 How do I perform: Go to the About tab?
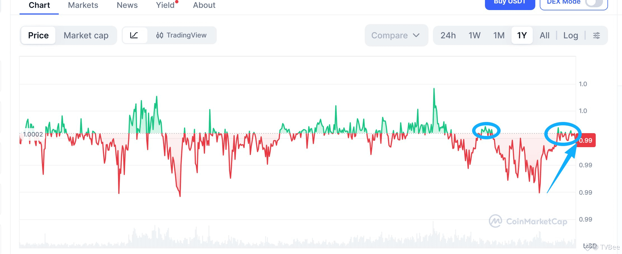tap(204, 5)
